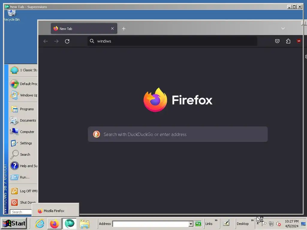Click the green Go button beside Address

pyautogui.click(x=198, y=223)
